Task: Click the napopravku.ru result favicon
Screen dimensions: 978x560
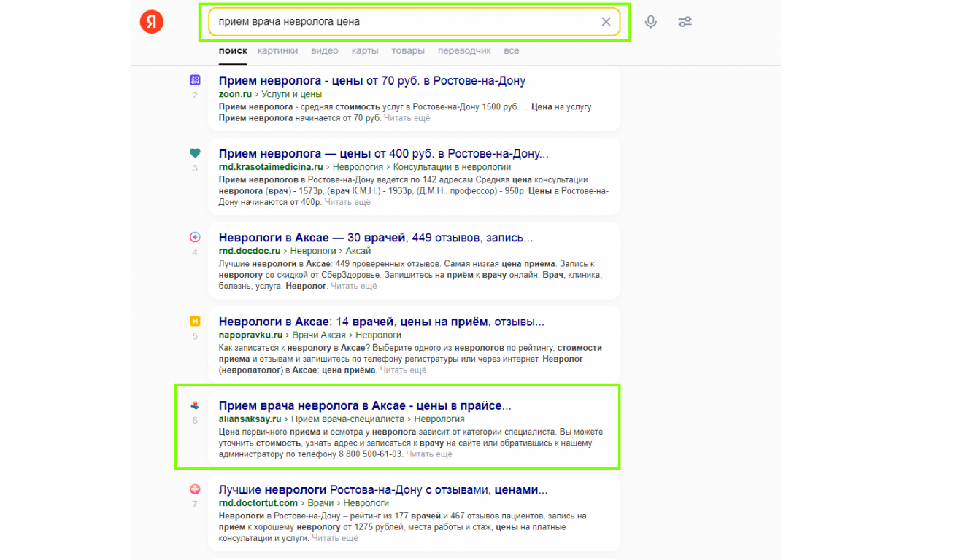Action: 195,321
